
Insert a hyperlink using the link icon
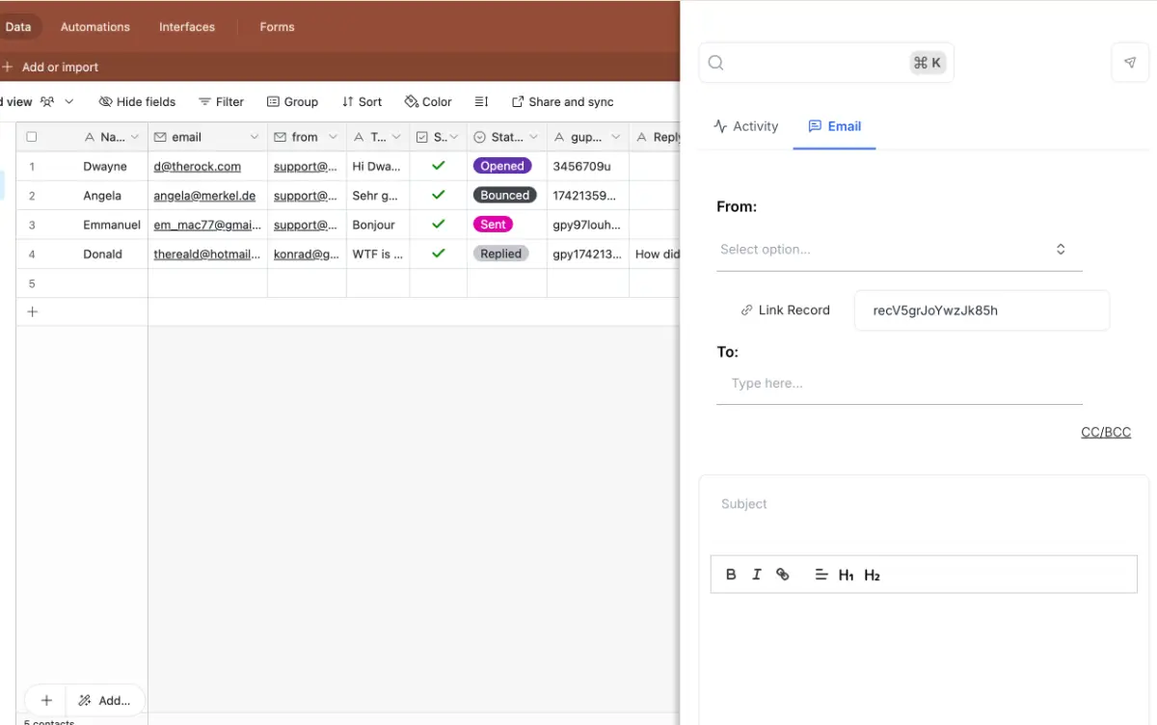click(x=782, y=574)
